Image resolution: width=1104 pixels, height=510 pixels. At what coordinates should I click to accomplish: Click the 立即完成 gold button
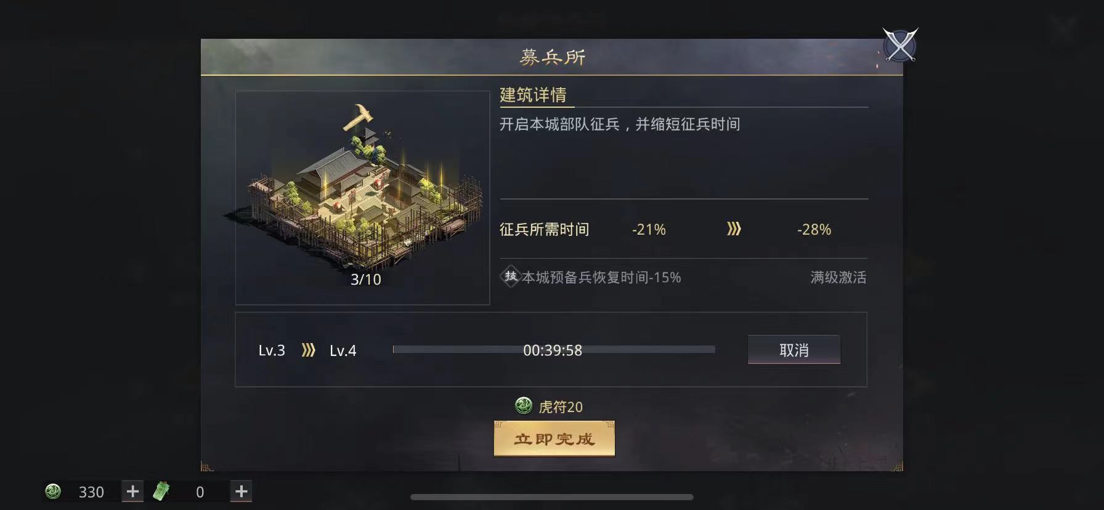(x=554, y=439)
